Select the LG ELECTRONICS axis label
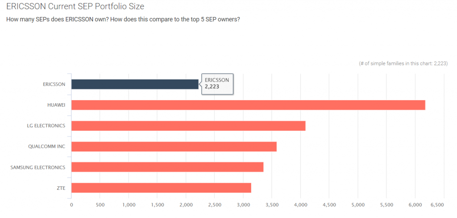The height and width of the screenshot is (218, 457). (46, 126)
